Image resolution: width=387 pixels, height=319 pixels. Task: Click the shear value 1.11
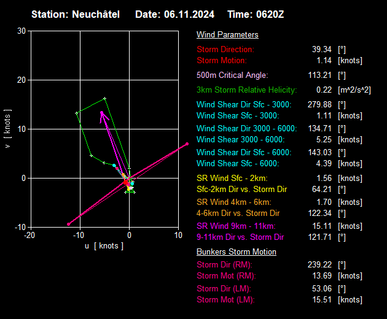click(x=324, y=115)
